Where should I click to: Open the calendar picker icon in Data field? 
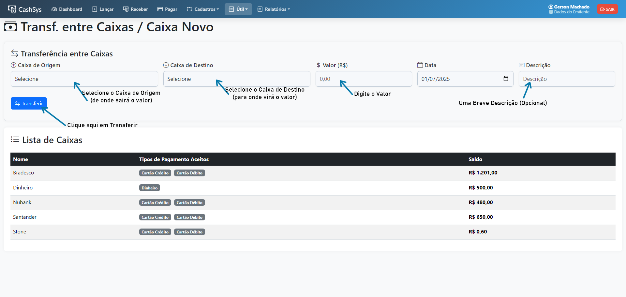point(506,79)
